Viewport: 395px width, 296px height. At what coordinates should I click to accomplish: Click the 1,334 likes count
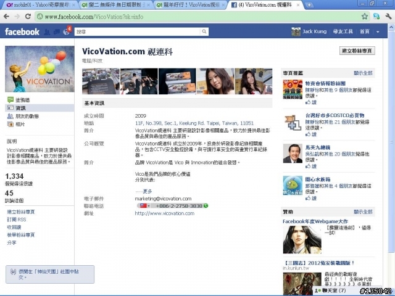[14, 176]
